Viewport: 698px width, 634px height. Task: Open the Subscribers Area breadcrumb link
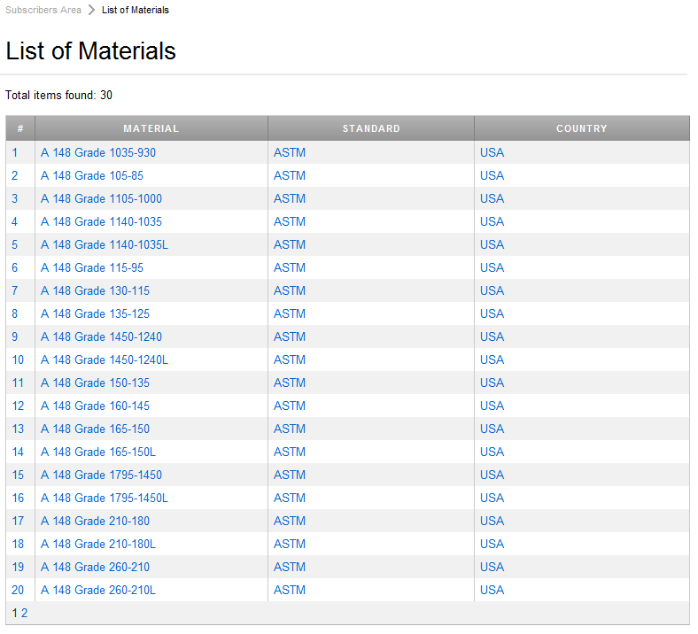click(43, 10)
